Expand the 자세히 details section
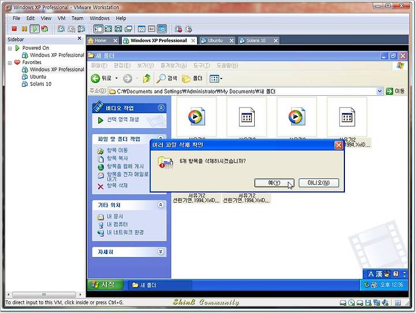 161,251
